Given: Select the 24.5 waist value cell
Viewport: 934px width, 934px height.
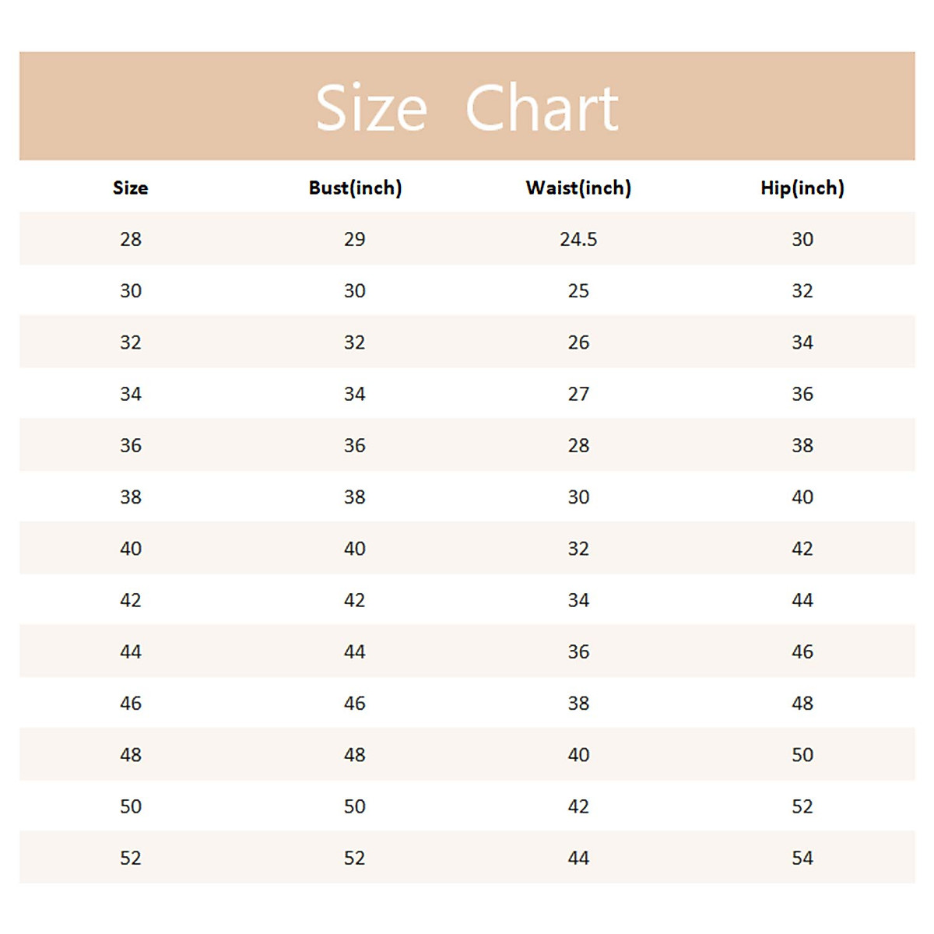Looking at the screenshot, I should 578,239.
